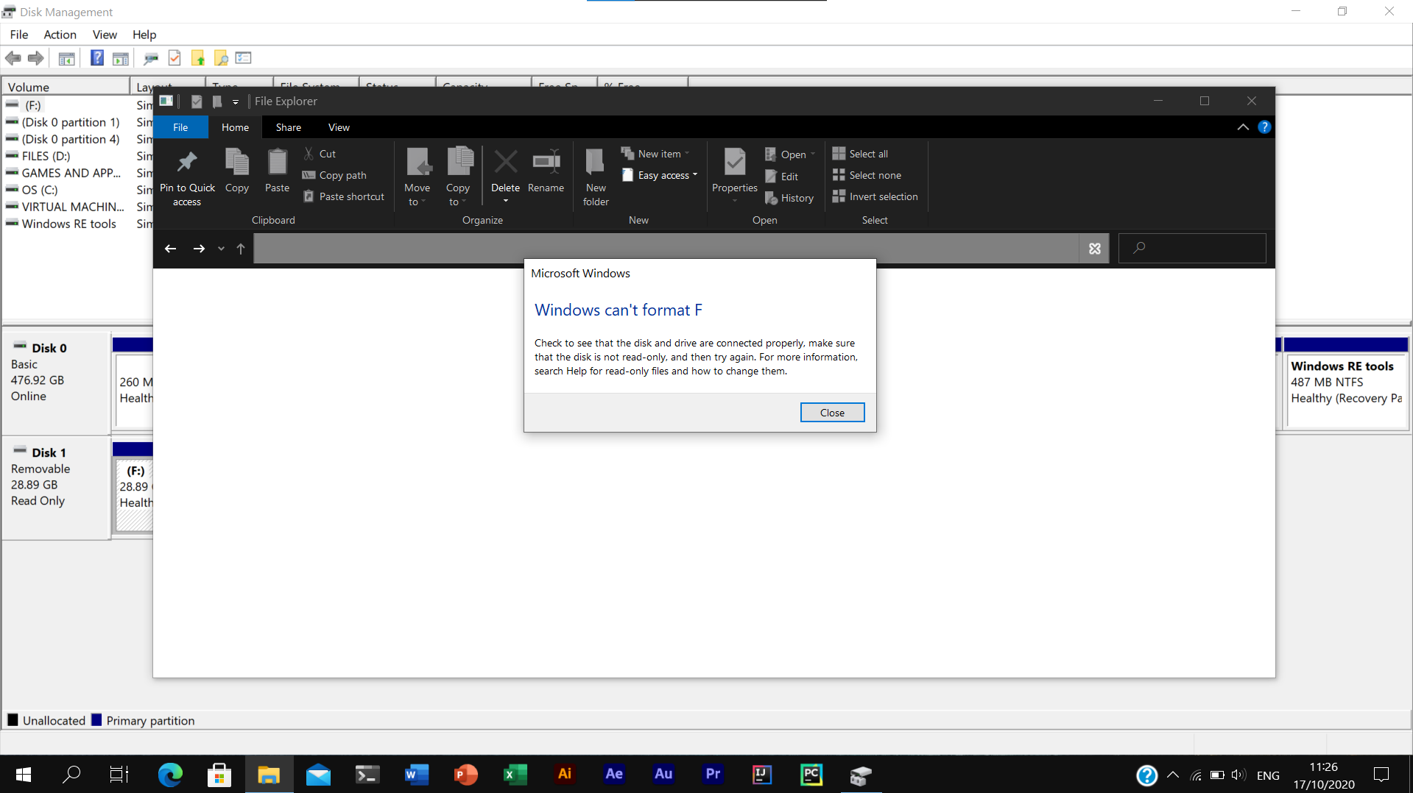The image size is (1413, 793).
Task: Click the stop/clear X button beside the address bar
Action: click(1095, 249)
